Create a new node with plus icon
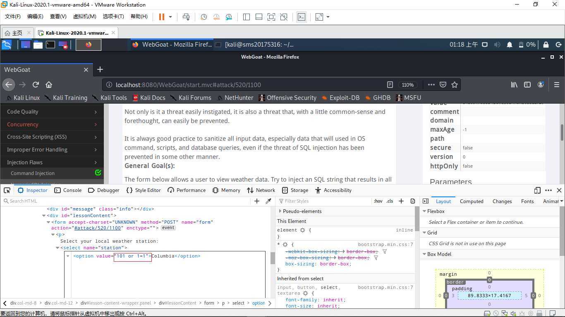 (257, 201)
